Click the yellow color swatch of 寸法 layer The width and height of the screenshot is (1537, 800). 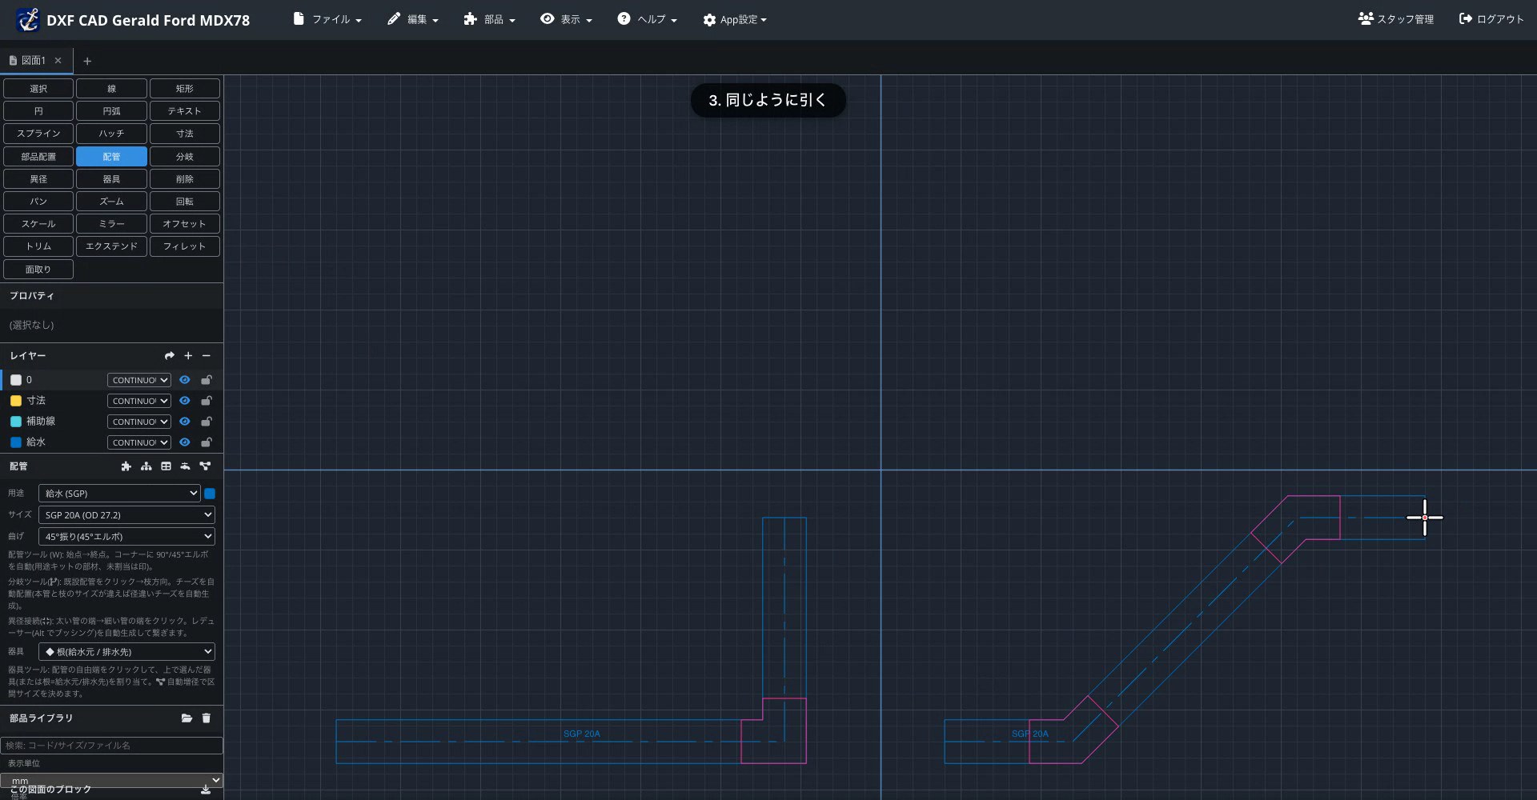(16, 401)
